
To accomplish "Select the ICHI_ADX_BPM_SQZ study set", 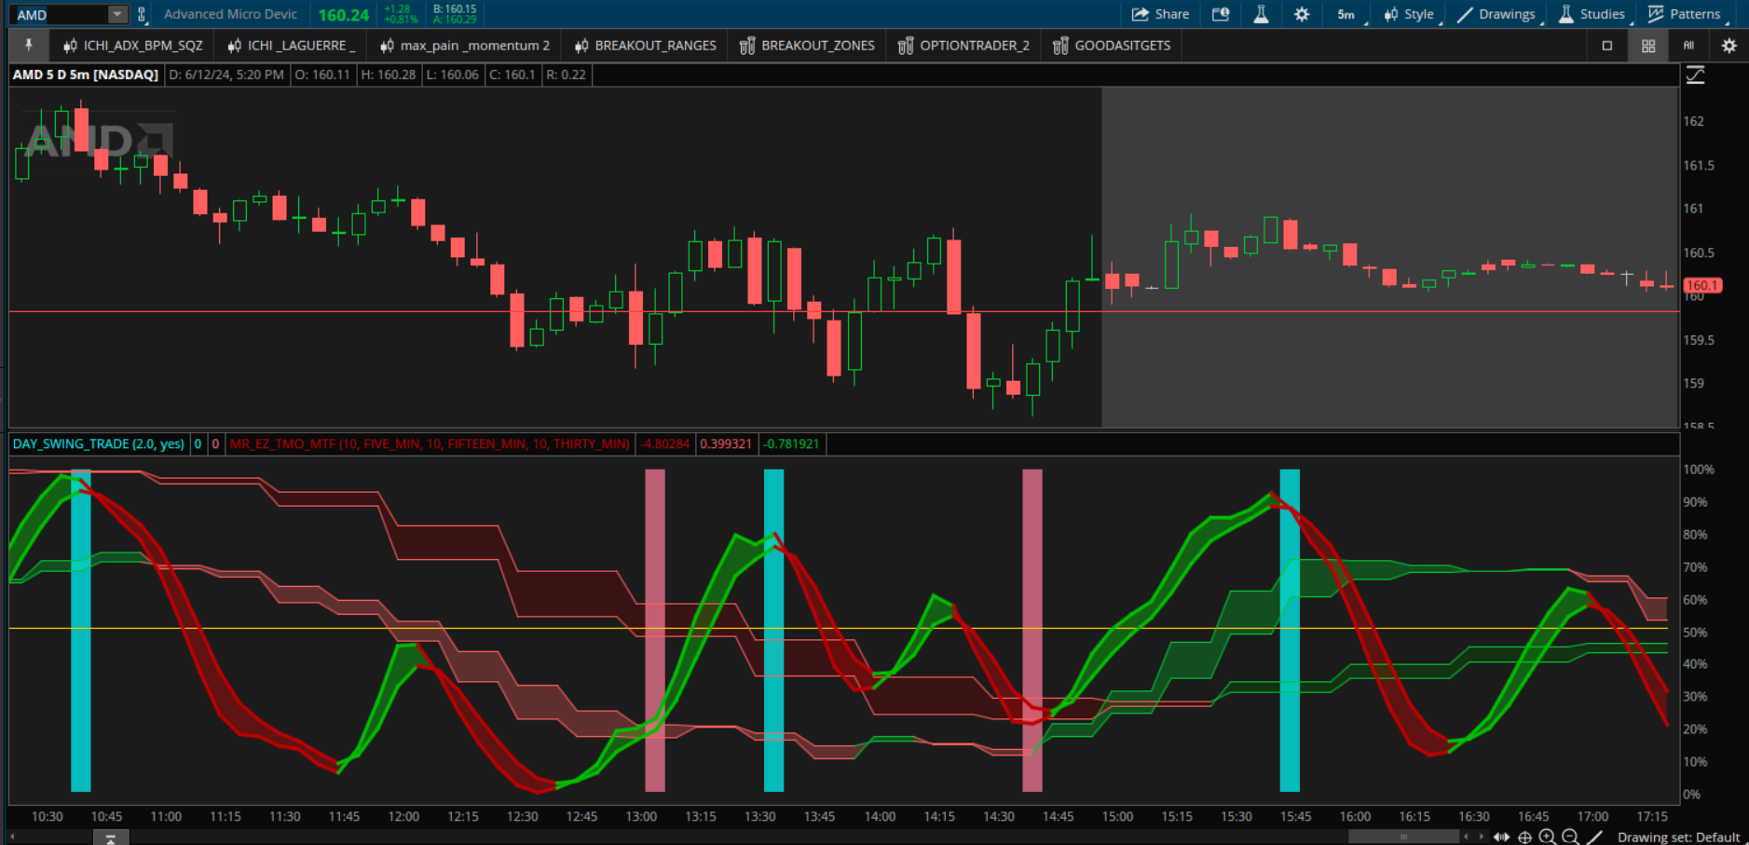I will [132, 45].
